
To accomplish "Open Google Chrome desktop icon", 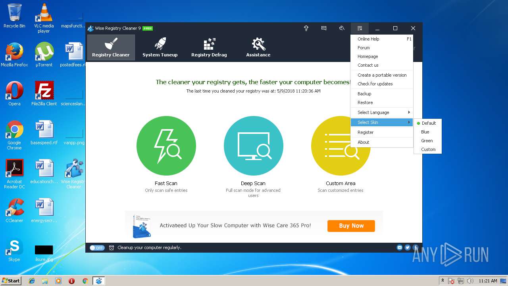I will [14, 135].
